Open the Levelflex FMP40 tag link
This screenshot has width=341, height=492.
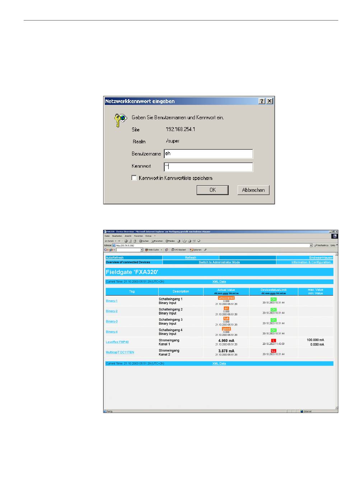117,342
